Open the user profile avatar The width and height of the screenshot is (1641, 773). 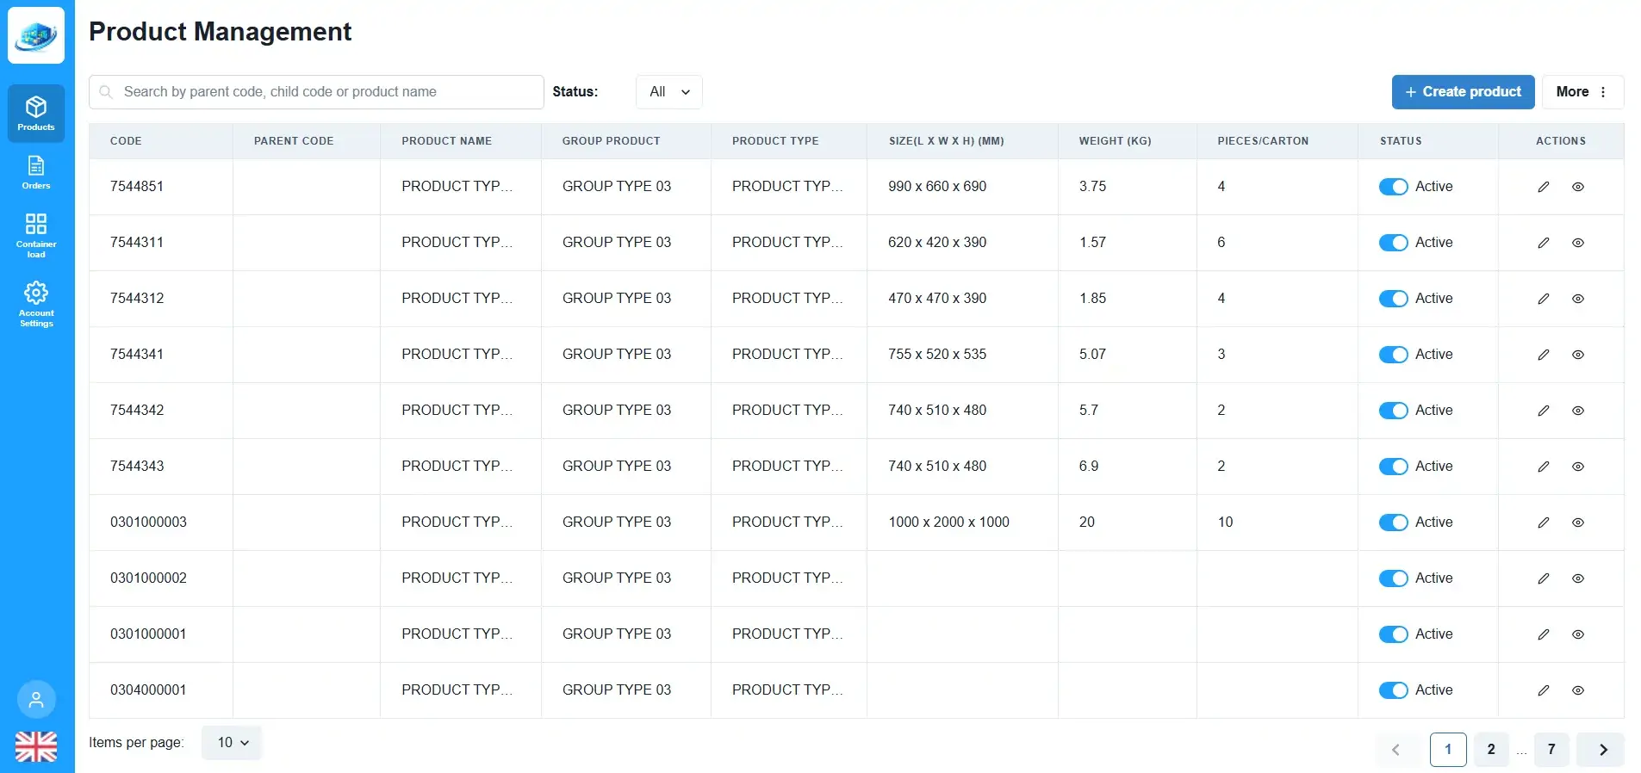tap(36, 699)
